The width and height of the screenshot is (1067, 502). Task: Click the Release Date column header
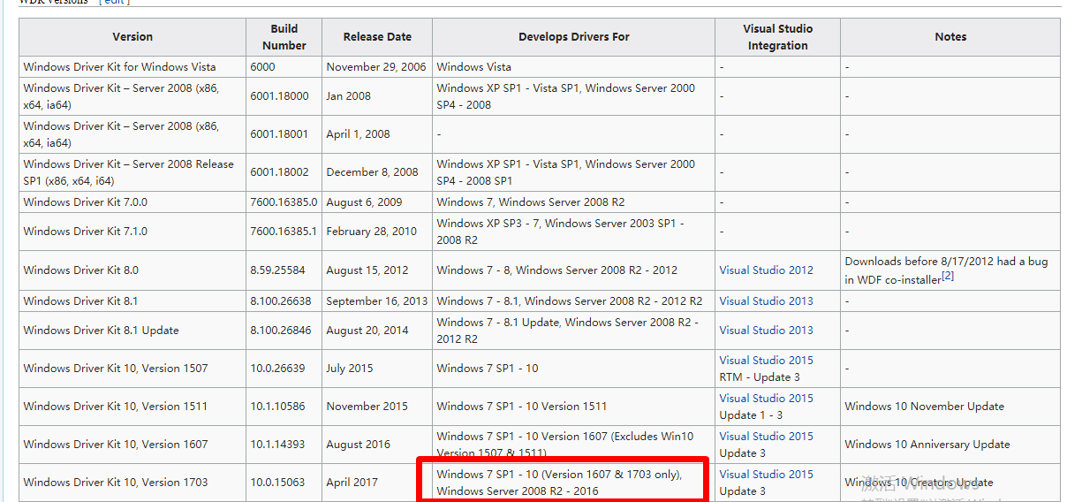(x=377, y=37)
